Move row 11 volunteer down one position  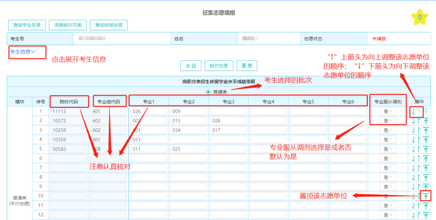pos(413,206)
